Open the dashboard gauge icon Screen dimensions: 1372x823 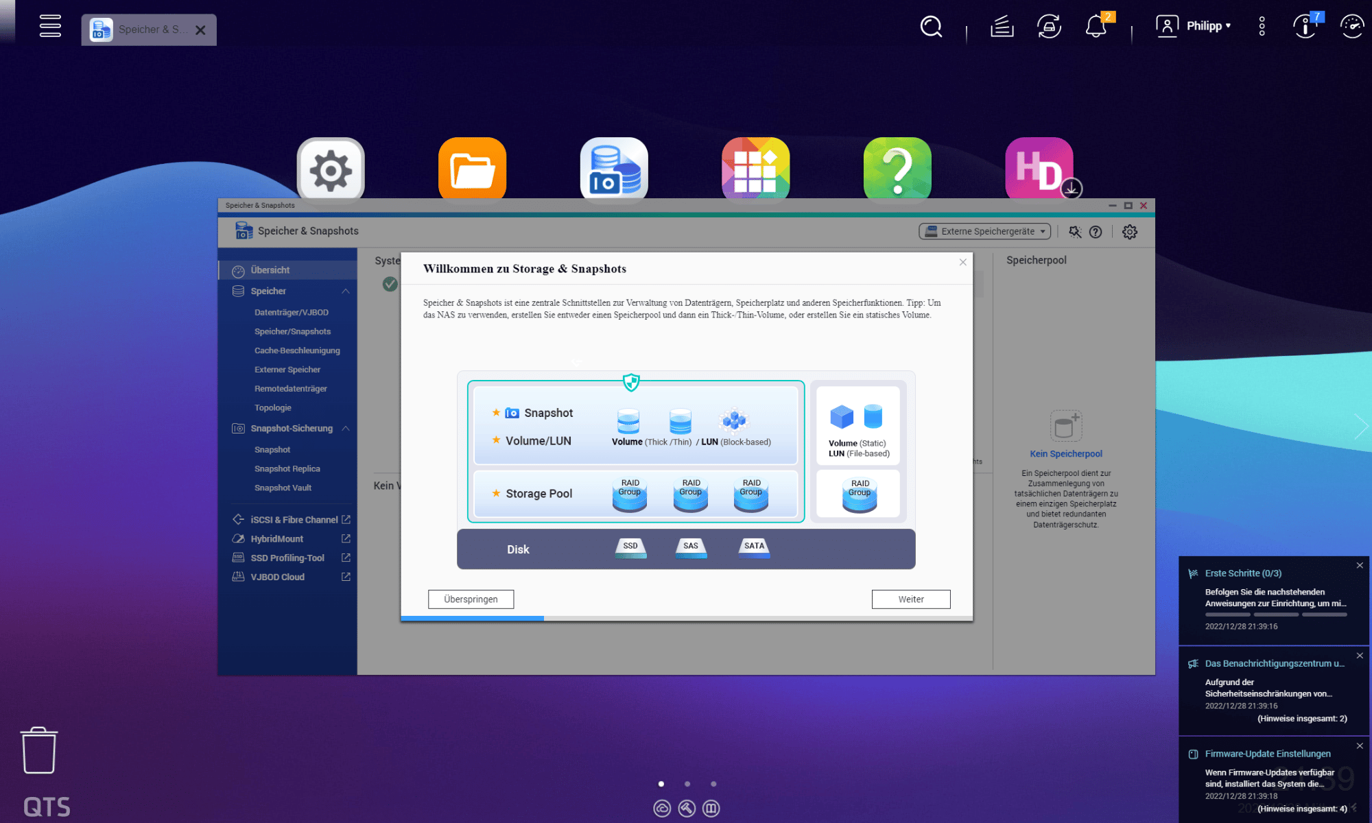[1352, 27]
